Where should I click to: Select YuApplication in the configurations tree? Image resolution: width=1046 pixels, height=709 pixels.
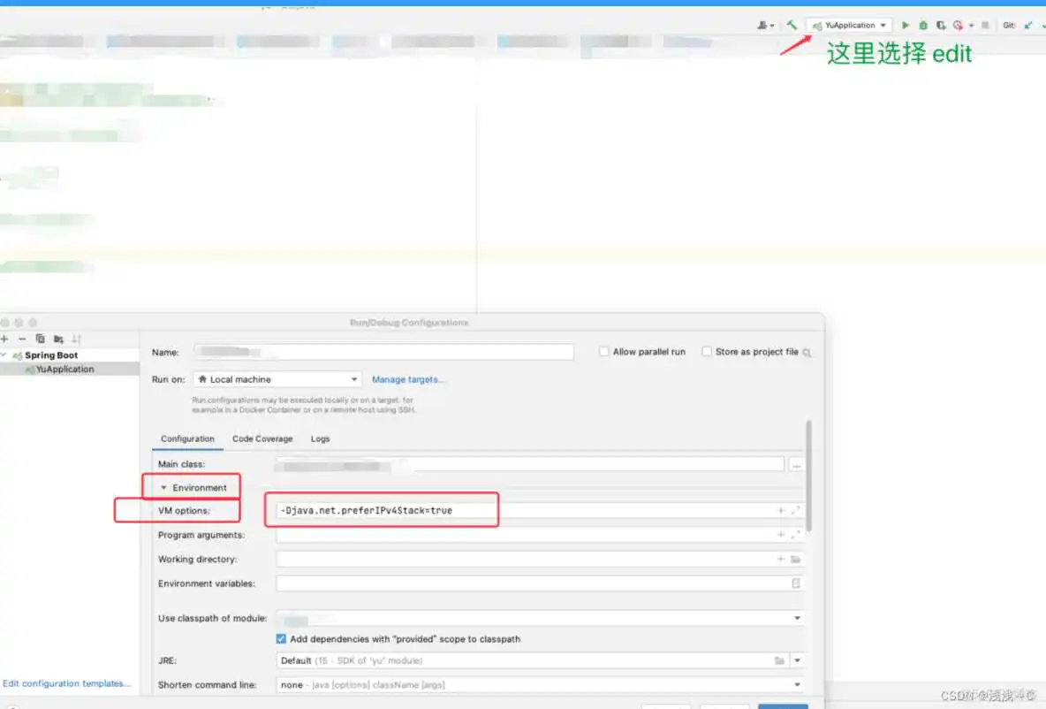tap(64, 370)
